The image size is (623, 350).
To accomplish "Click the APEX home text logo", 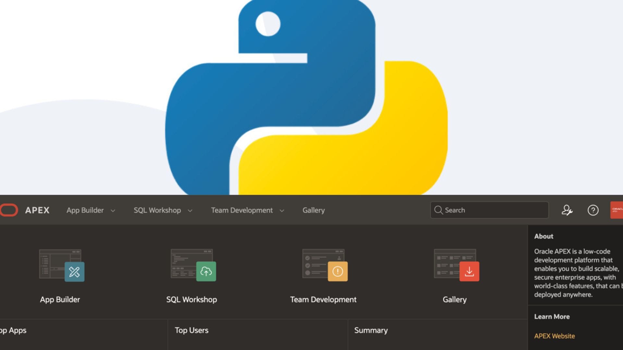I will (x=37, y=210).
